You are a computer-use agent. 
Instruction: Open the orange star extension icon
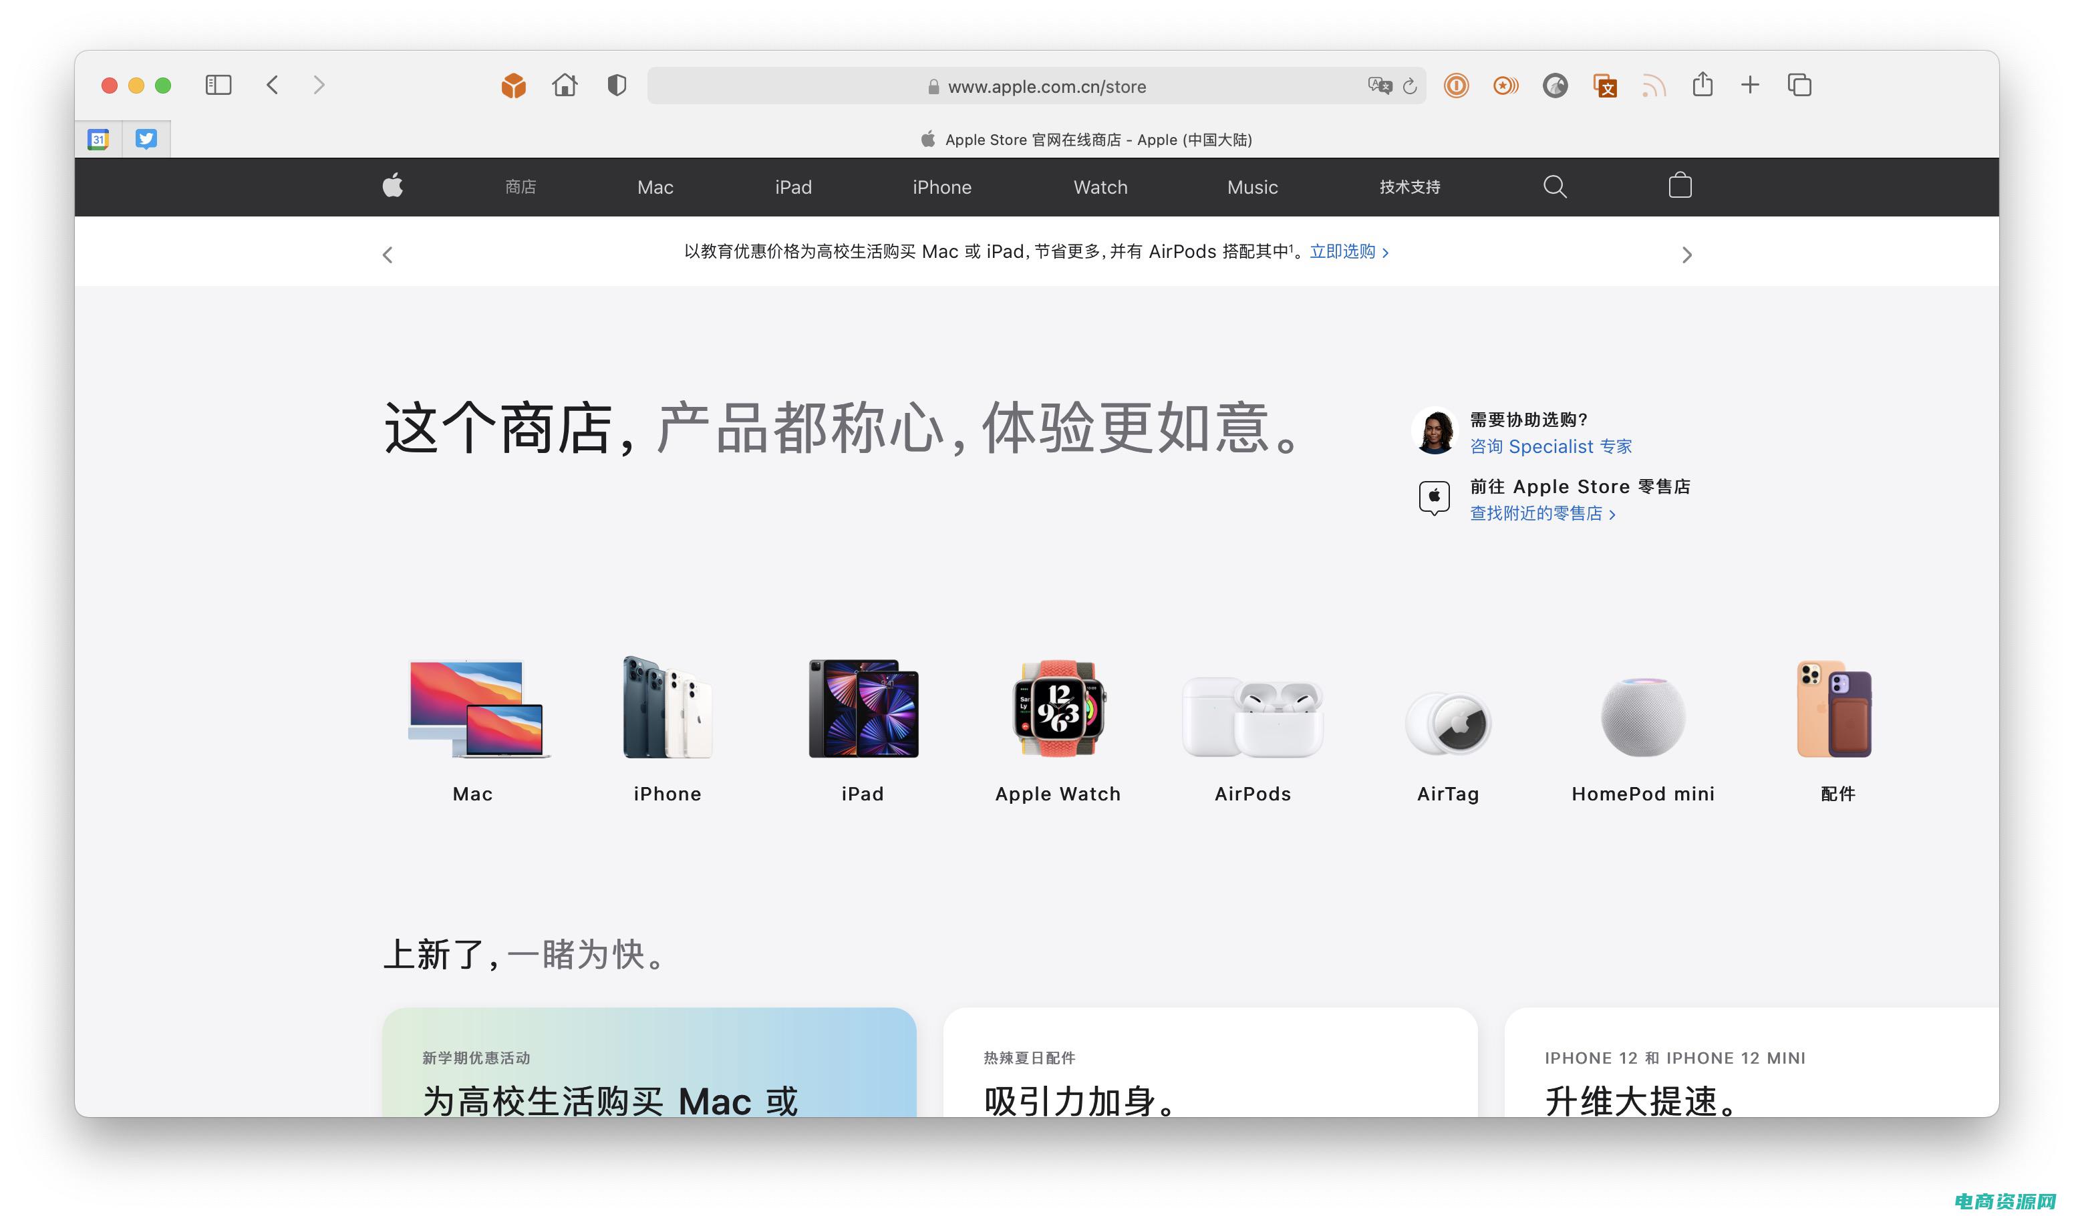[1505, 86]
